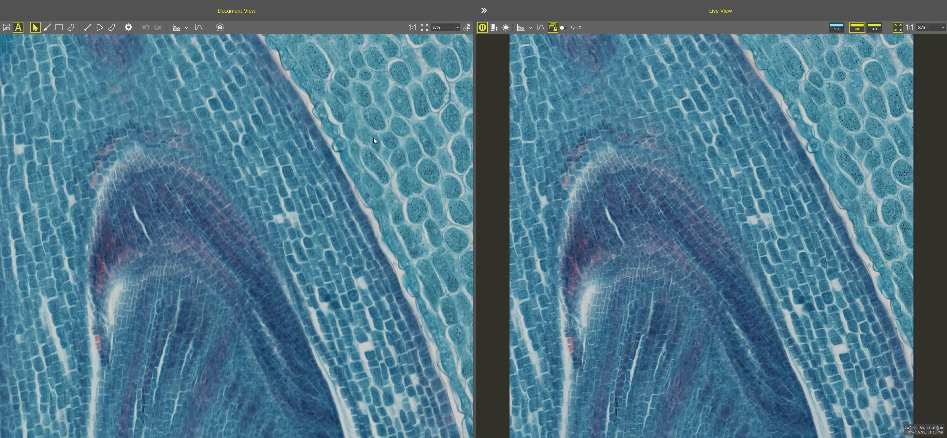Open the curve adjustment tool in Document View
947x438 pixels.
(x=199, y=28)
